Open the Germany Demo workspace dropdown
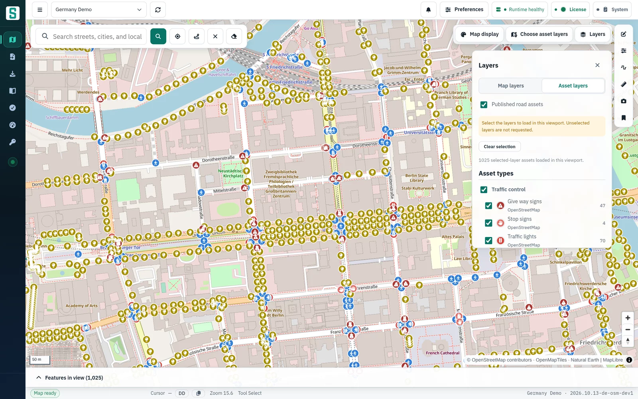This screenshot has width=638, height=399. 98,10
